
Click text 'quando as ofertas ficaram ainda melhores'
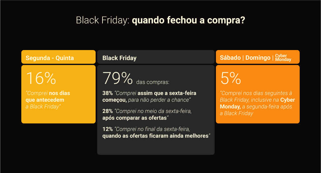click(x=155, y=136)
